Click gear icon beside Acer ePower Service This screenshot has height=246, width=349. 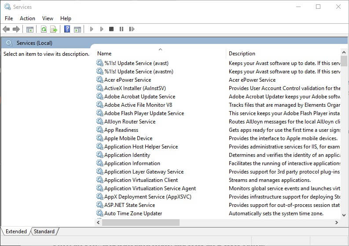coord(100,80)
